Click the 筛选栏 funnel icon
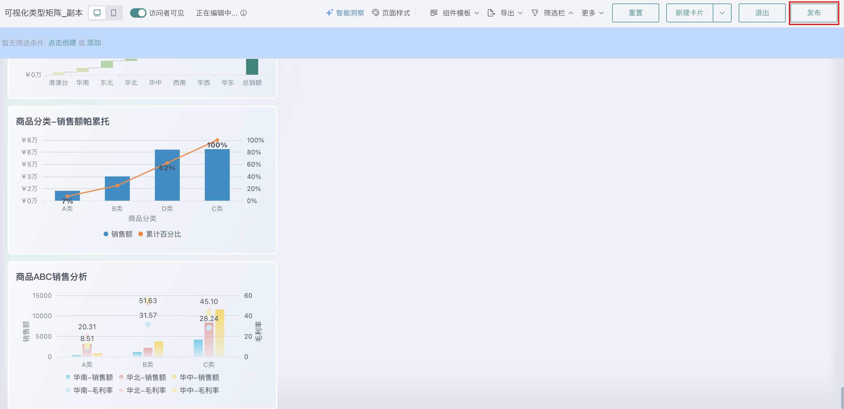Viewport: 844px width, 409px height. 535,13
